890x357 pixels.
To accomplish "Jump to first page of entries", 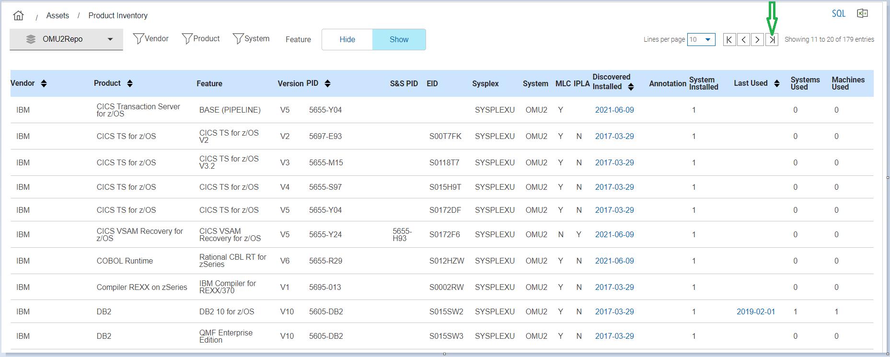I will (x=729, y=40).
